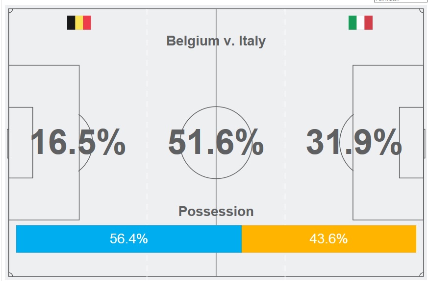Click the left goal on the pitch edge

pos(8,143)
